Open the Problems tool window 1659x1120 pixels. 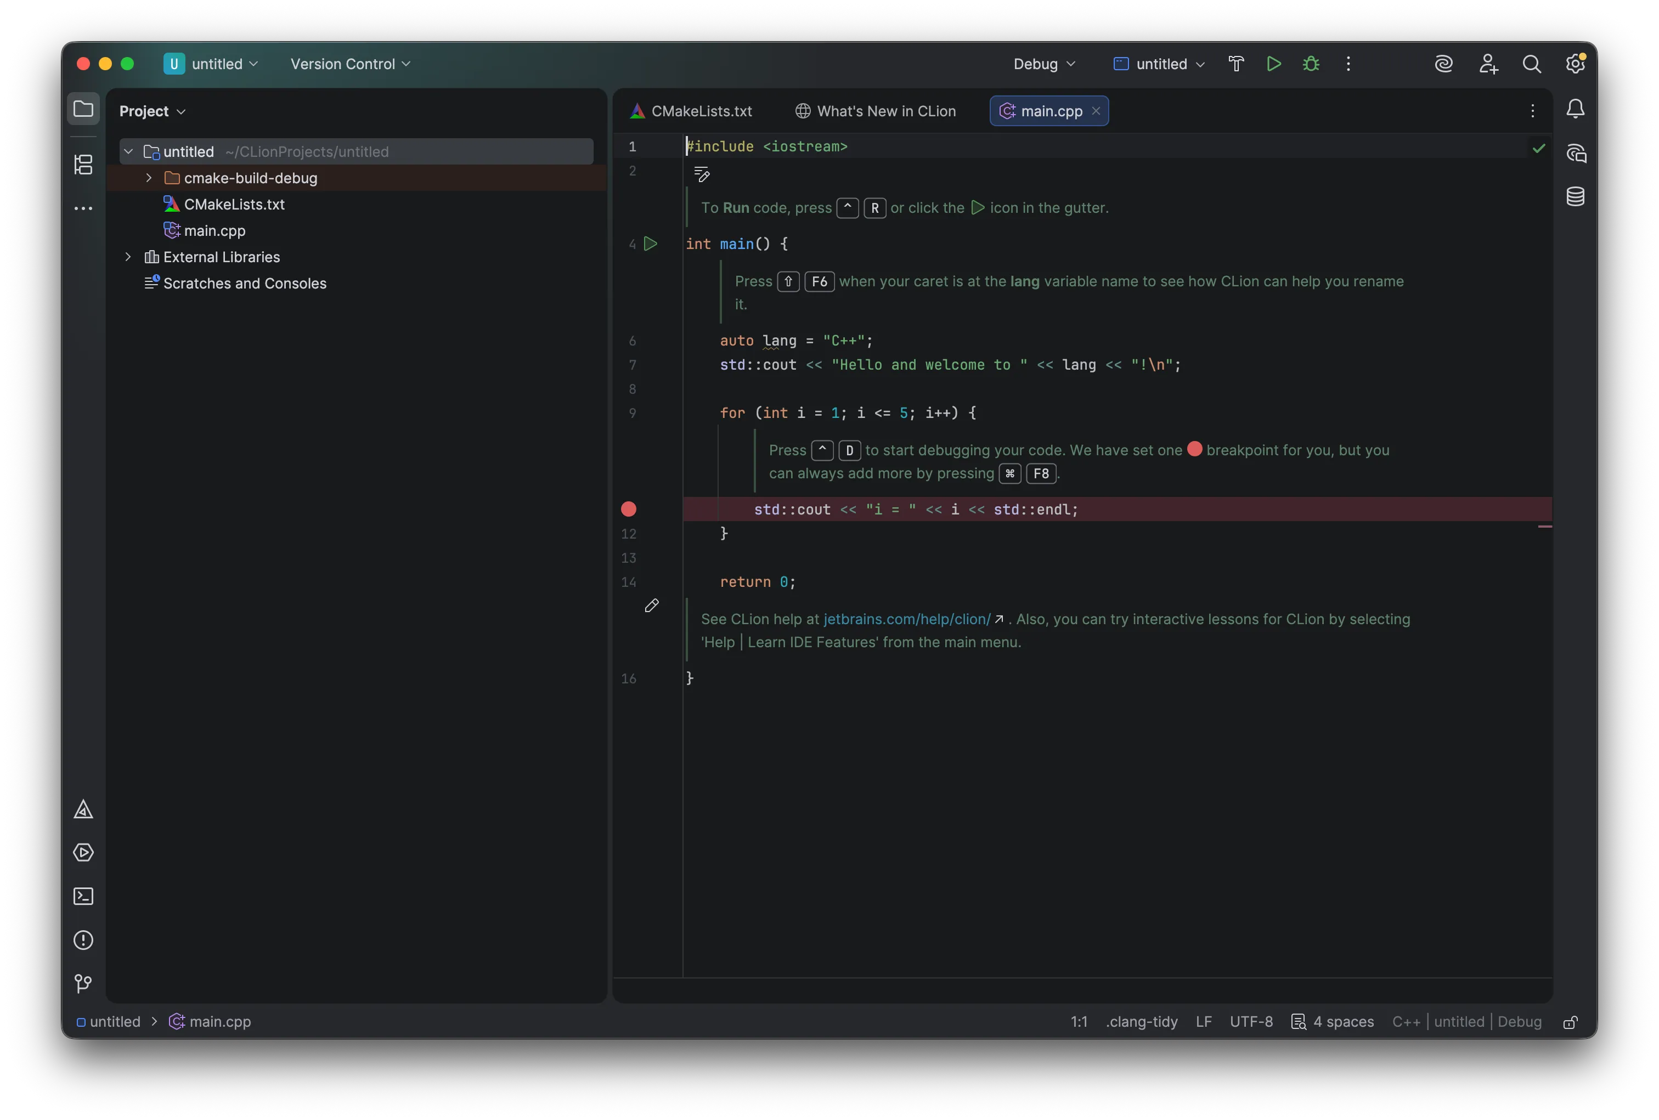click(x=83, y=941)
